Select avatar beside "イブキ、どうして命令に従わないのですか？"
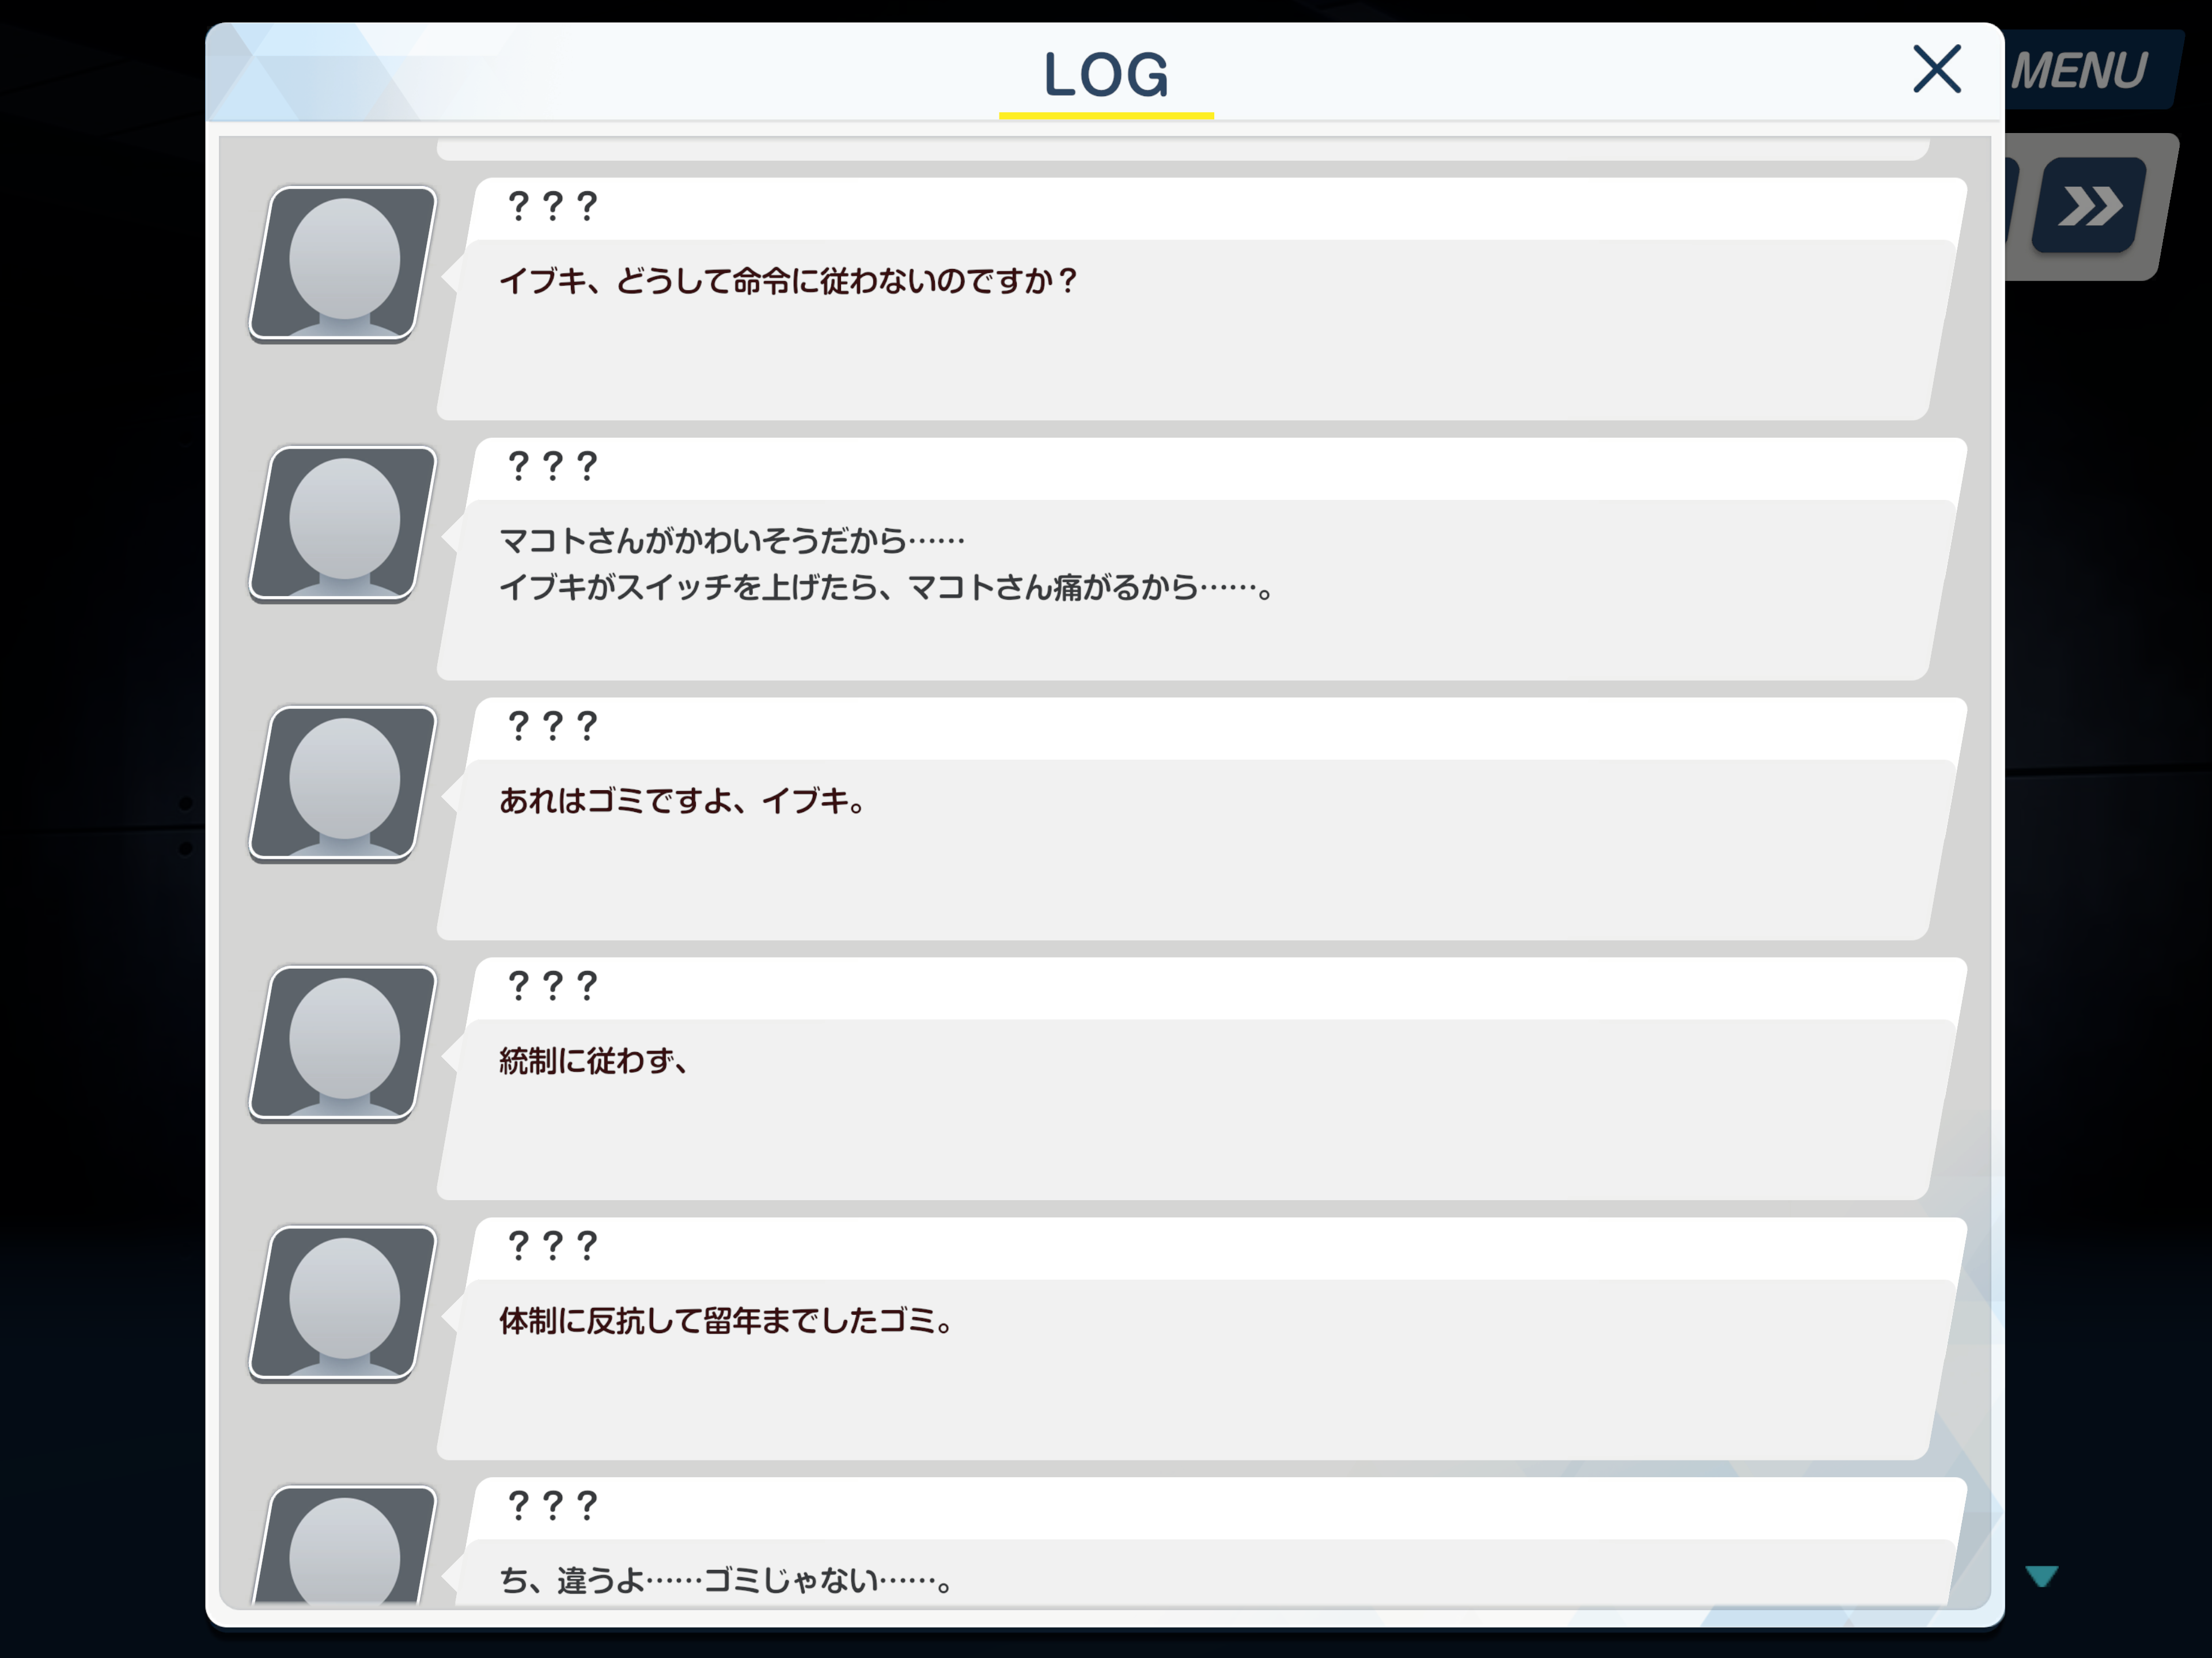Image resolution: width=2212 pixels, height=1658 pixels. point(343,264)
